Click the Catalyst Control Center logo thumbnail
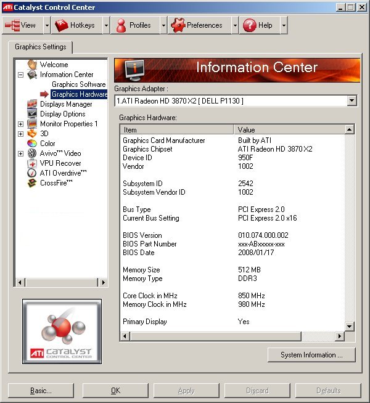 [x=62, y=332]
